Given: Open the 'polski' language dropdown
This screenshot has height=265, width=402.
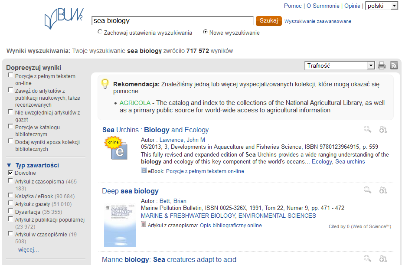Looking at the screenshot, I should coord(382,6).
